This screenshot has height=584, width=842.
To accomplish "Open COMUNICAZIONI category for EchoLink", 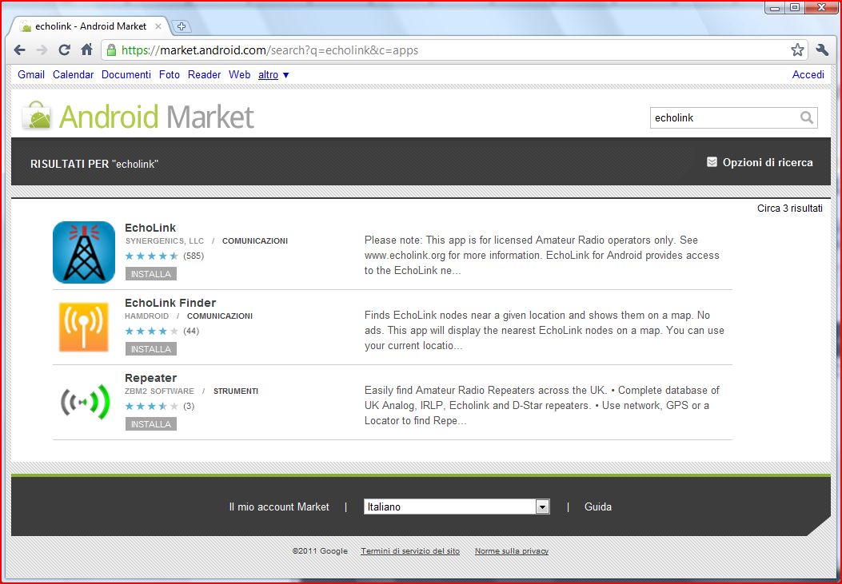I will pyautogui.click(x=255, y=241).
